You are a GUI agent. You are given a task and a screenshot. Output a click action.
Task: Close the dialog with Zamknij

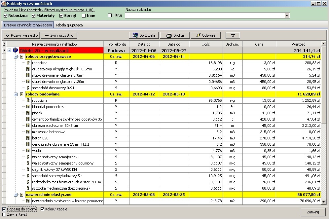313,212
